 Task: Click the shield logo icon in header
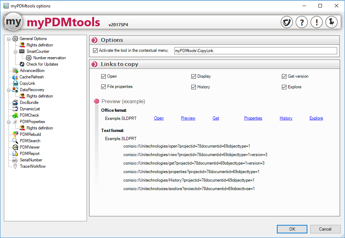pyautogui.click(x=286, y=22)
